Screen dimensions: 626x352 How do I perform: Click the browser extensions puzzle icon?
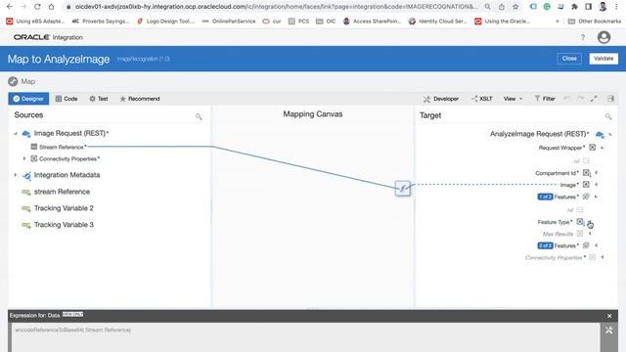(574, 7)
